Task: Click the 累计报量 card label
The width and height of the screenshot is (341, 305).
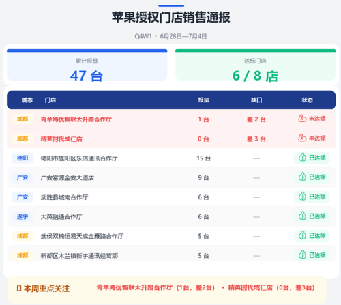Action: click(x=87, y=61)
